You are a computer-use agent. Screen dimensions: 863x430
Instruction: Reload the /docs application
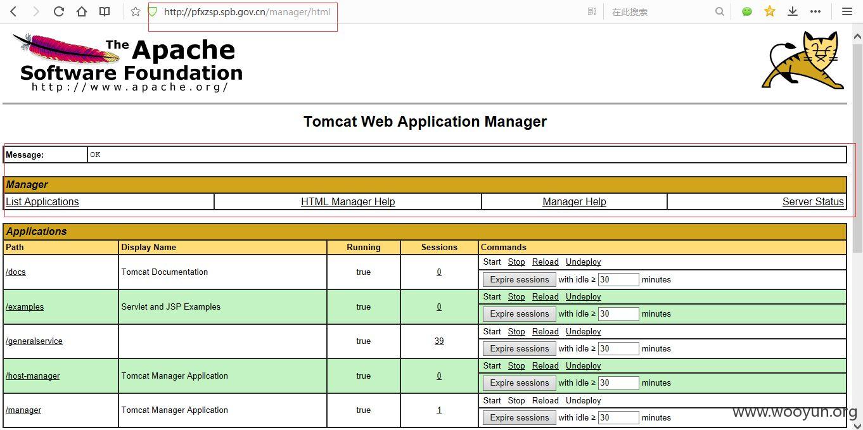click(546, 262)
